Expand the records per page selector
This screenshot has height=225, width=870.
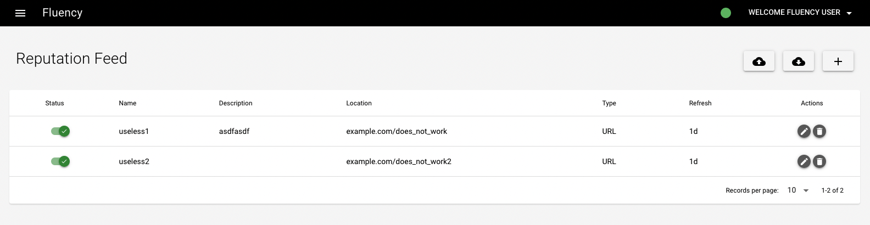pyautogui.click(x=798, y=190)
